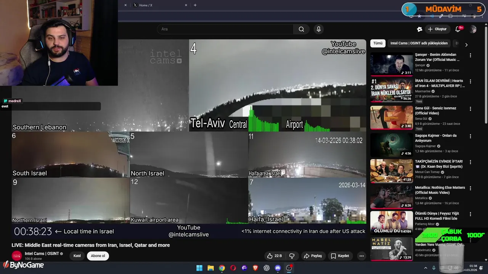
Task: Open Brave browser from the taskbar
Action: (x=255, y=268)
